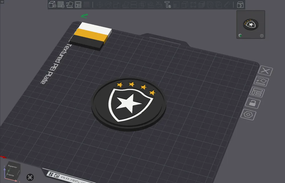Image resolution: width=285 pixels, height=183 pixels.
Task: Open the plate preview thumbnail
Action: click(250, 24)
